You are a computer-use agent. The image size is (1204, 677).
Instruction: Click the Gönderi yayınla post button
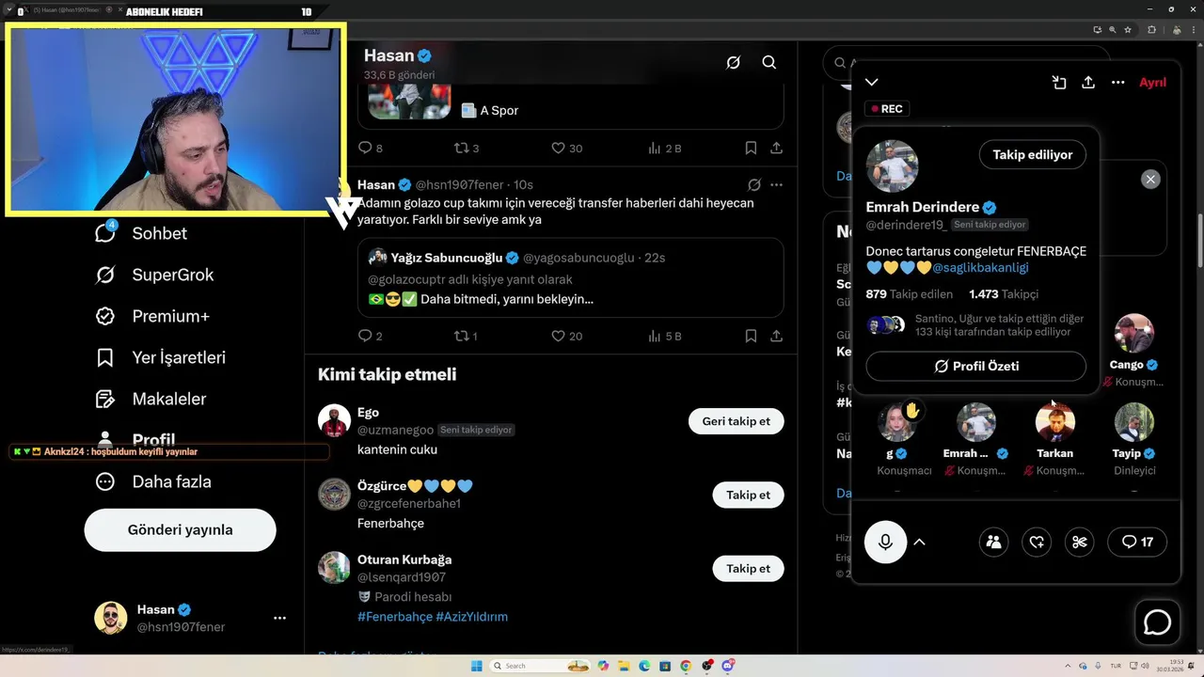click(x=180, y=529)
